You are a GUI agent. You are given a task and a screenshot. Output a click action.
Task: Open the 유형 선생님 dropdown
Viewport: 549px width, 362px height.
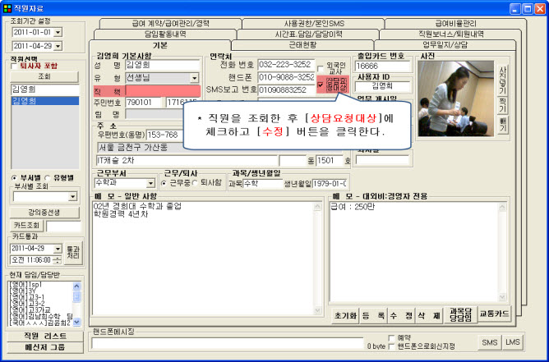click(194, 78)
